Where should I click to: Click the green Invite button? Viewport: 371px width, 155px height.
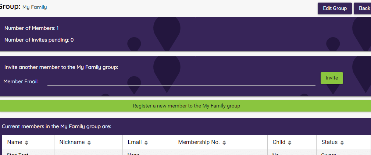click(332, 78)
